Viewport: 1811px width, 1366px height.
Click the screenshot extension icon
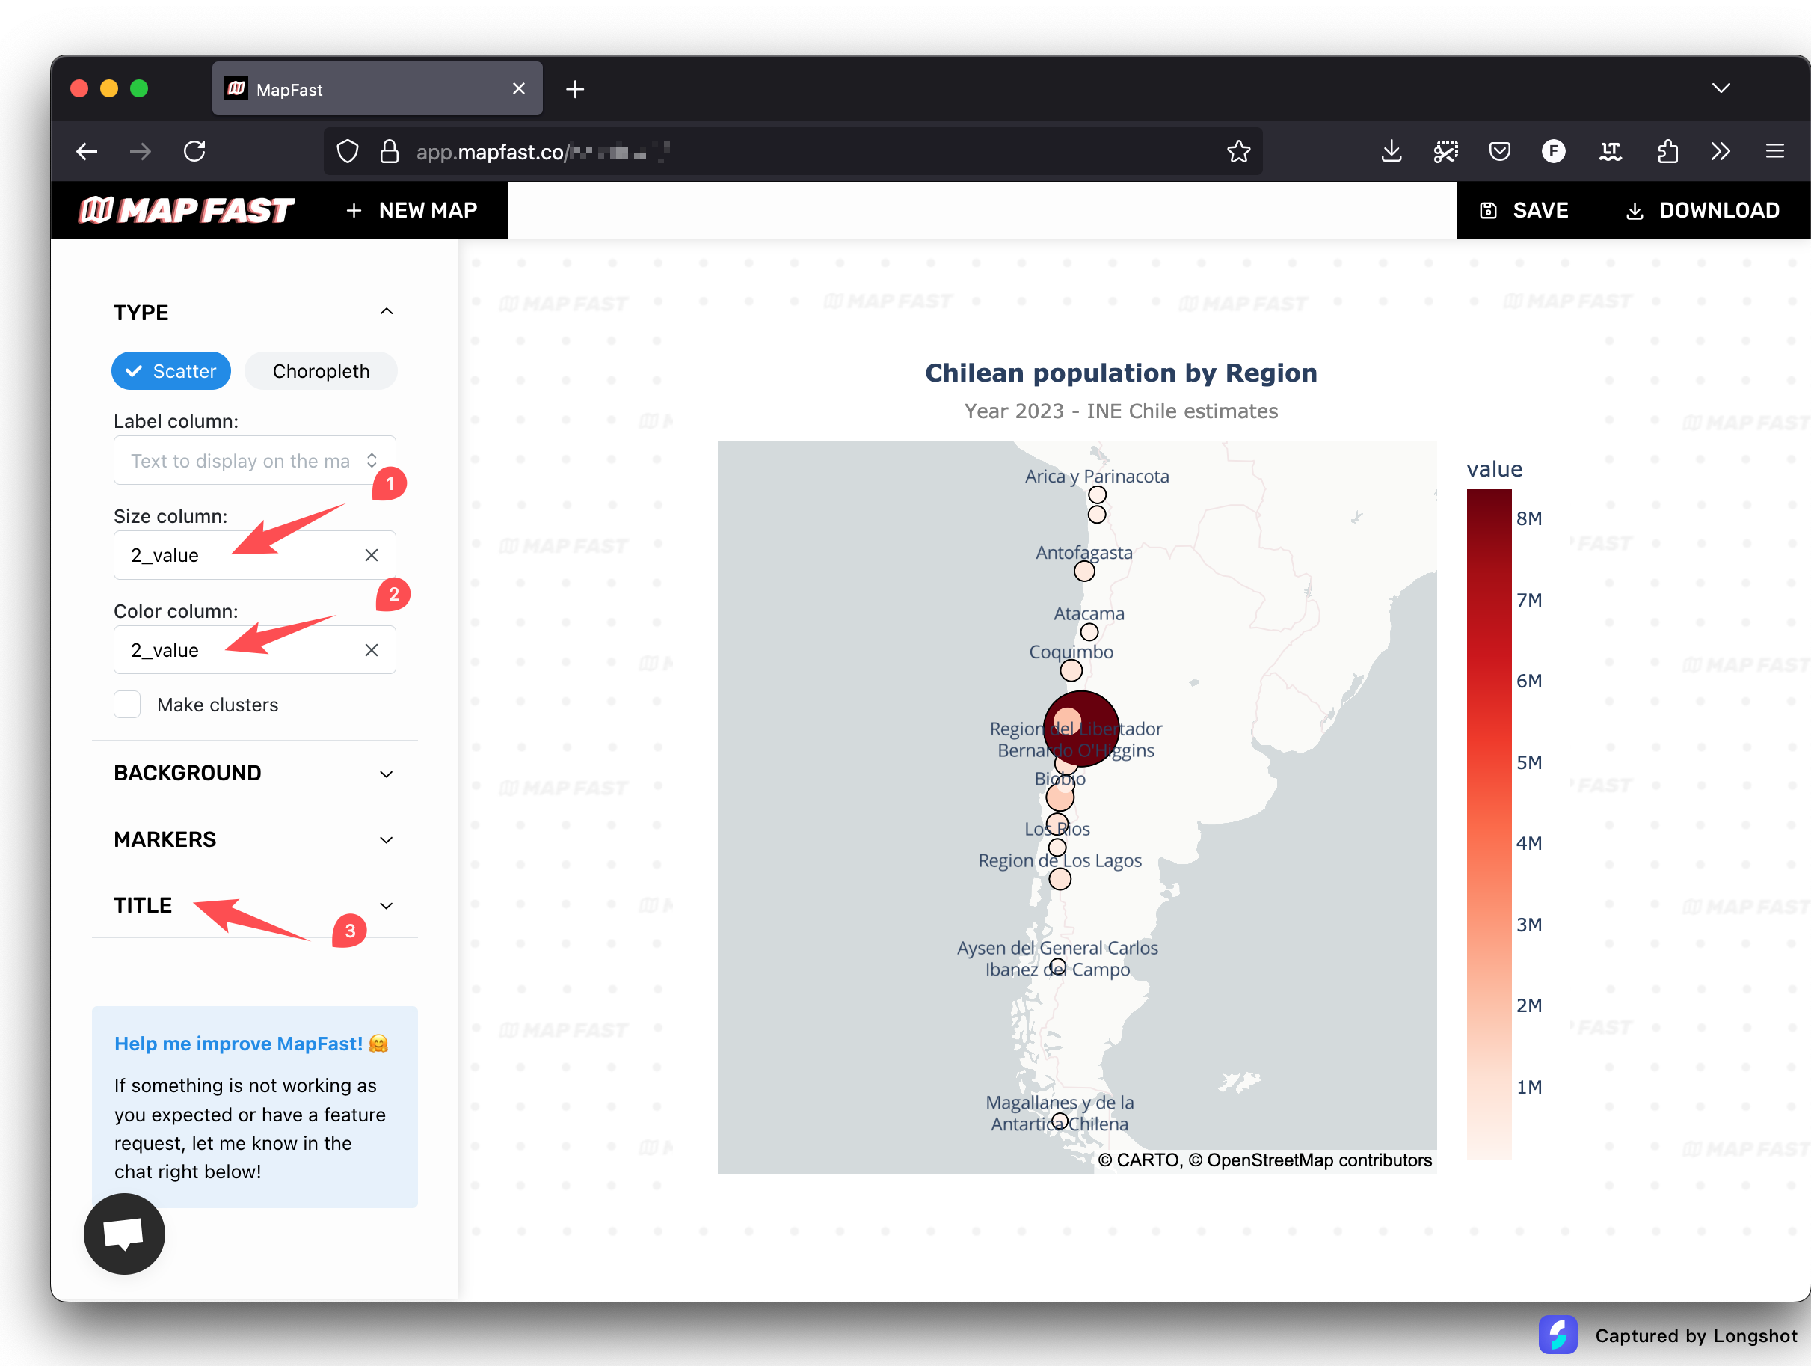(x=1446, y=152)
